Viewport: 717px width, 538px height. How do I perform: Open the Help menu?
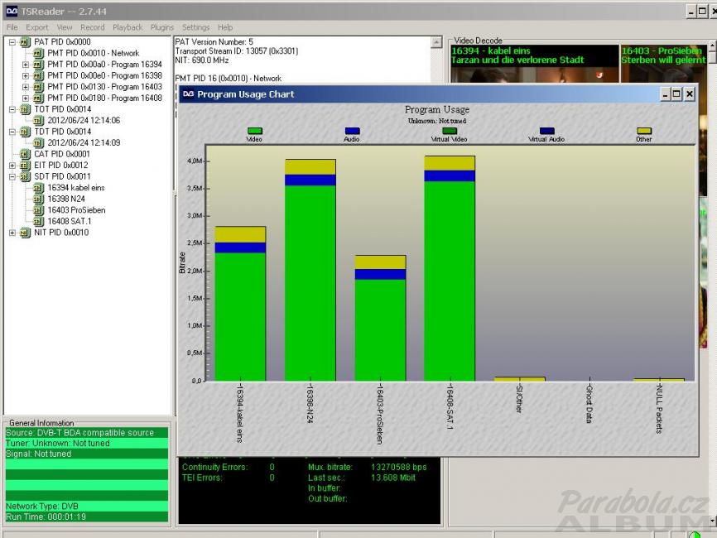(225, 27)
